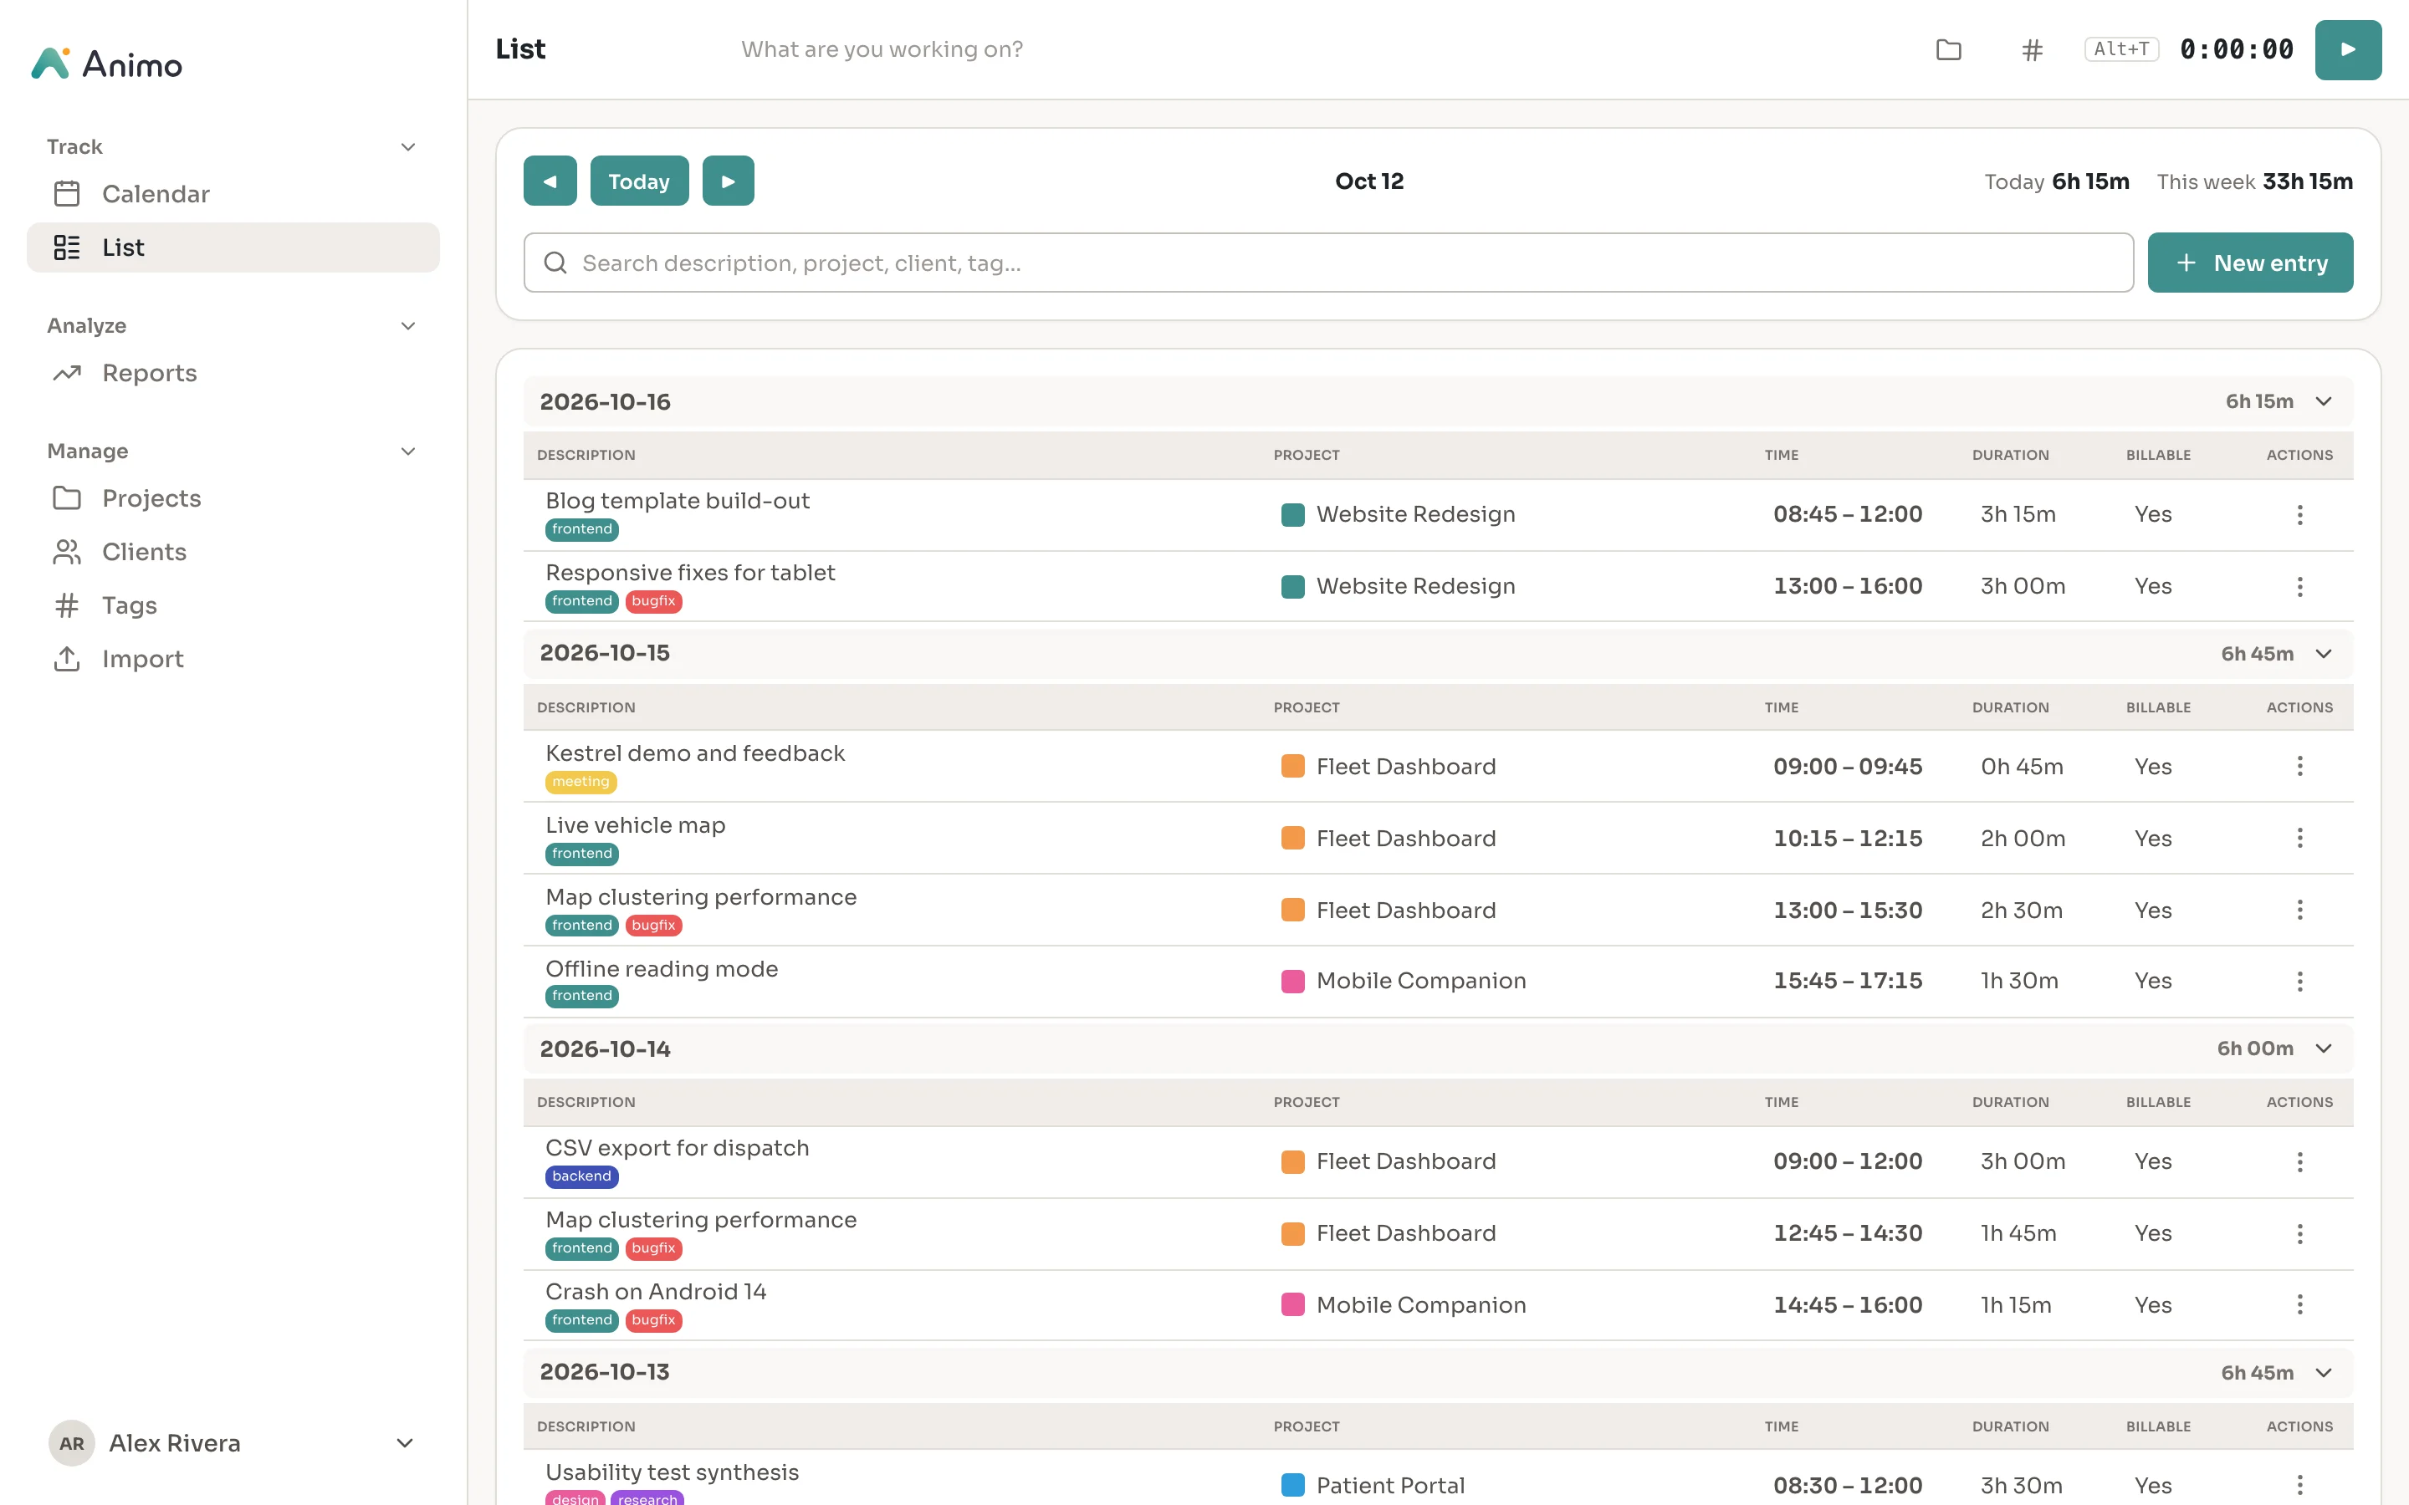Collapse the 2026-10-14 day group
The image size is (2409, 1505).
[2324, 1049]
